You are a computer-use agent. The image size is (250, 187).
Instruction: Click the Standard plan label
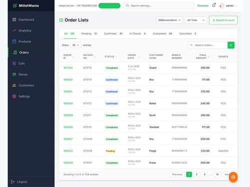pos(203,5)
